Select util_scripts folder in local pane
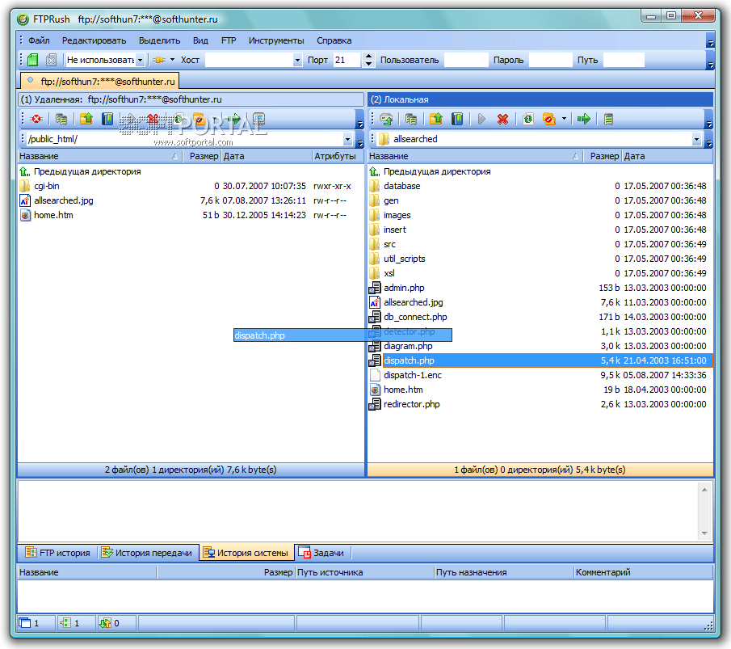 (x=404, y=259)
